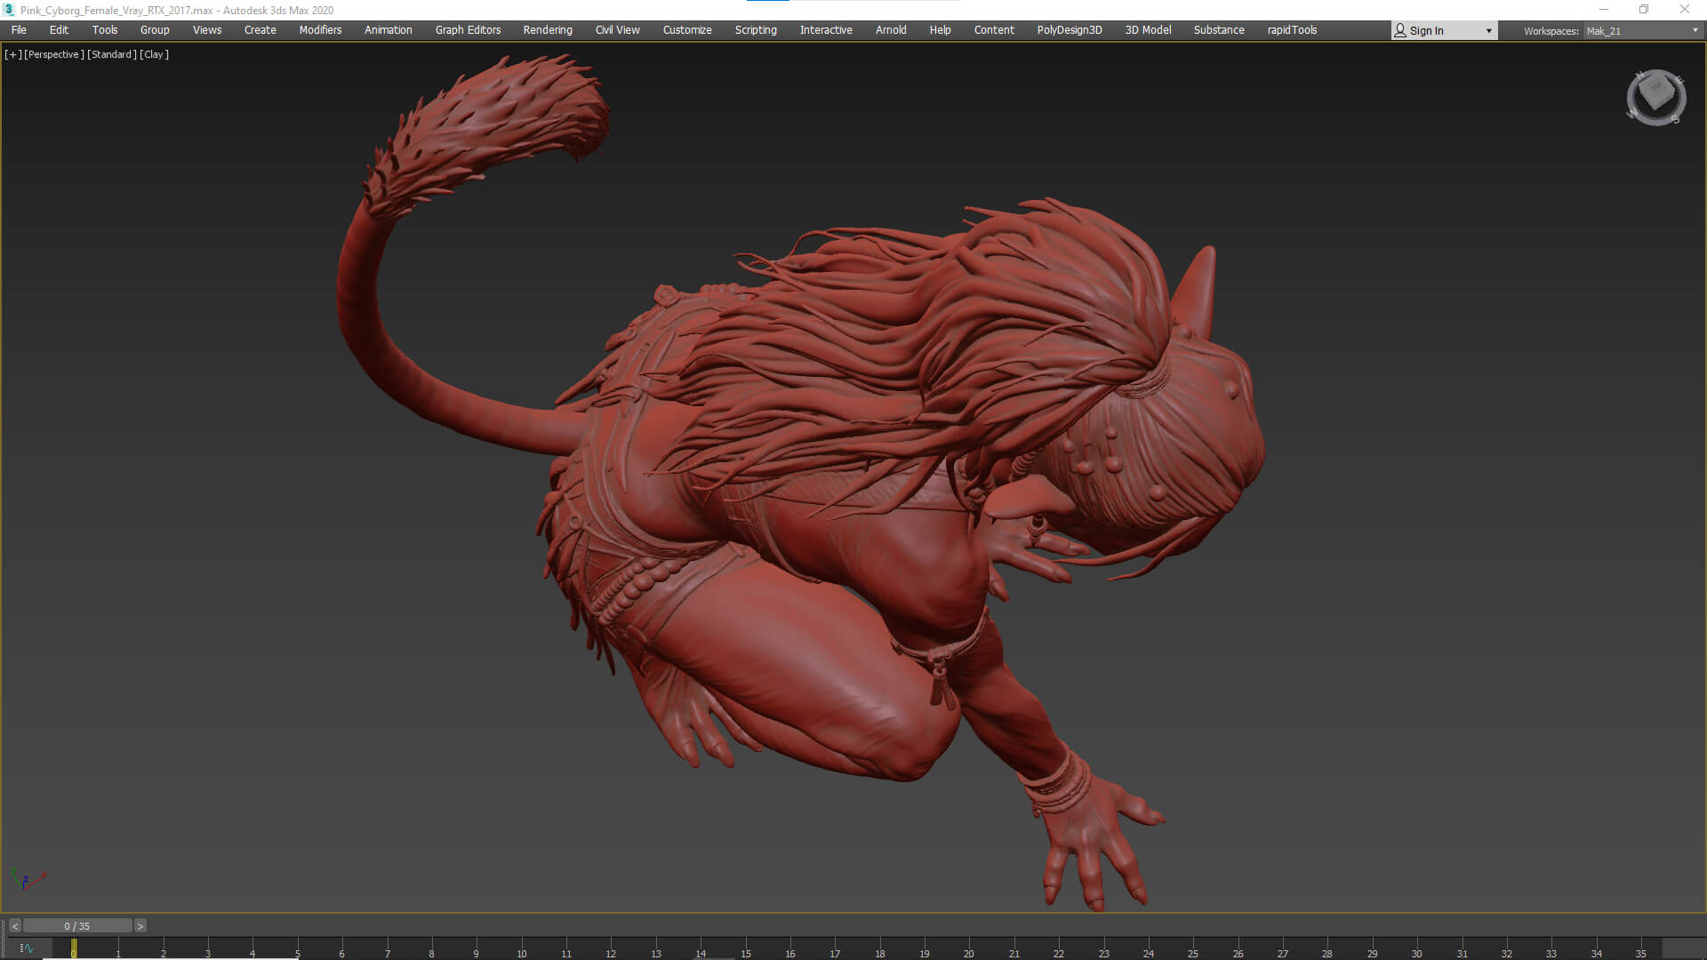This screenshot has height=960, width=1707.
Task: Click the viewport [+] general menu label
Action: coord(13,54)
